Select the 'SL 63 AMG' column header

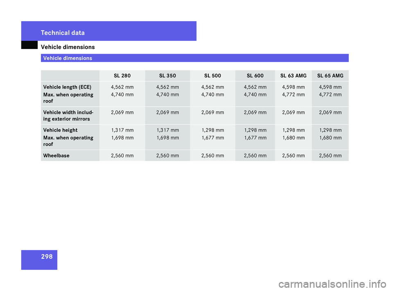(294, 76)
